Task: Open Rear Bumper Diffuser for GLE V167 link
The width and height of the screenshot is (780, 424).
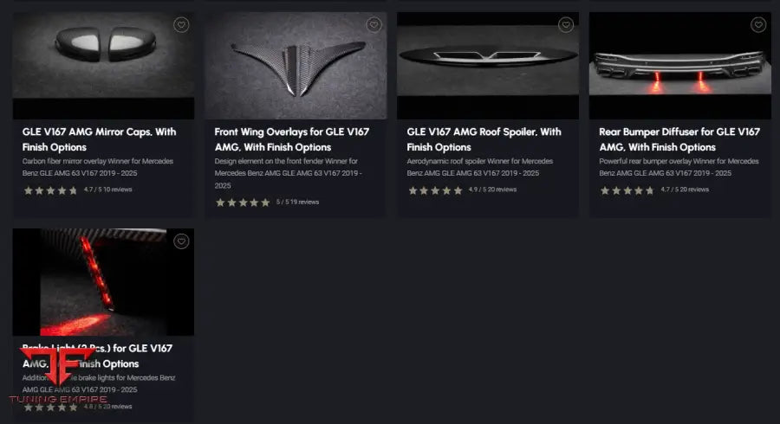Action: click(x=679, y=139)
